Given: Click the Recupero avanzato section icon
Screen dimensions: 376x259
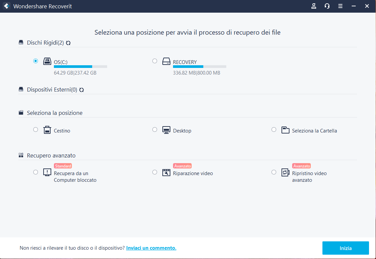Looking at the screenshot, I should (x=21, y=155).
